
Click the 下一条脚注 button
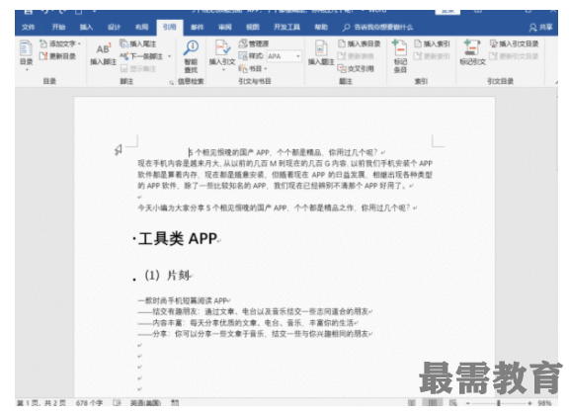pyautogui.click(x=141, y=56)
